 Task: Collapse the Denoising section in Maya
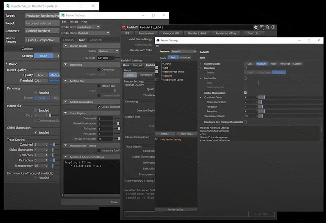coord(66,64)
